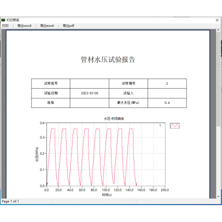Click the legend series number 1
The width and height of the screenshot is (222, 222).
tap(160, 126)
